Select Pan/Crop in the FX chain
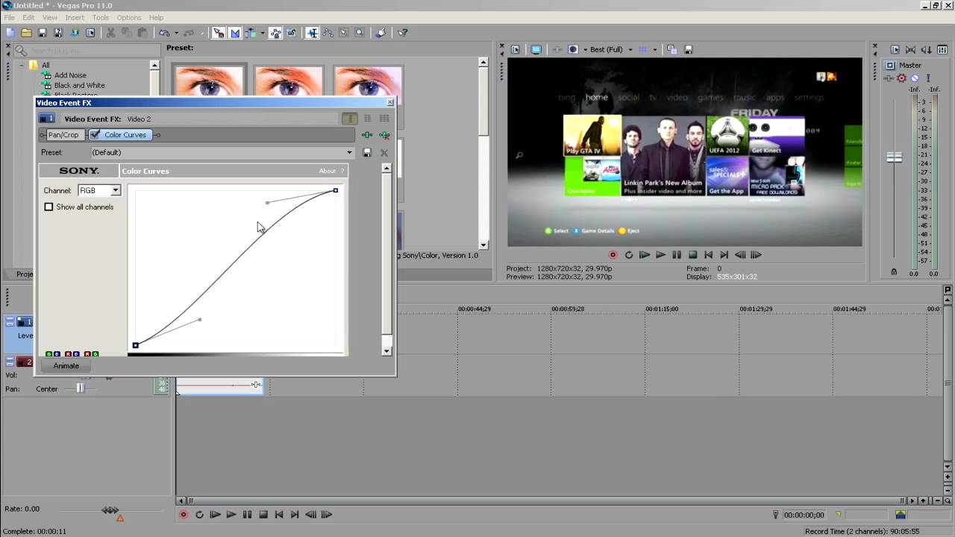This screenshot has width=955, height=537. [63, 135]
